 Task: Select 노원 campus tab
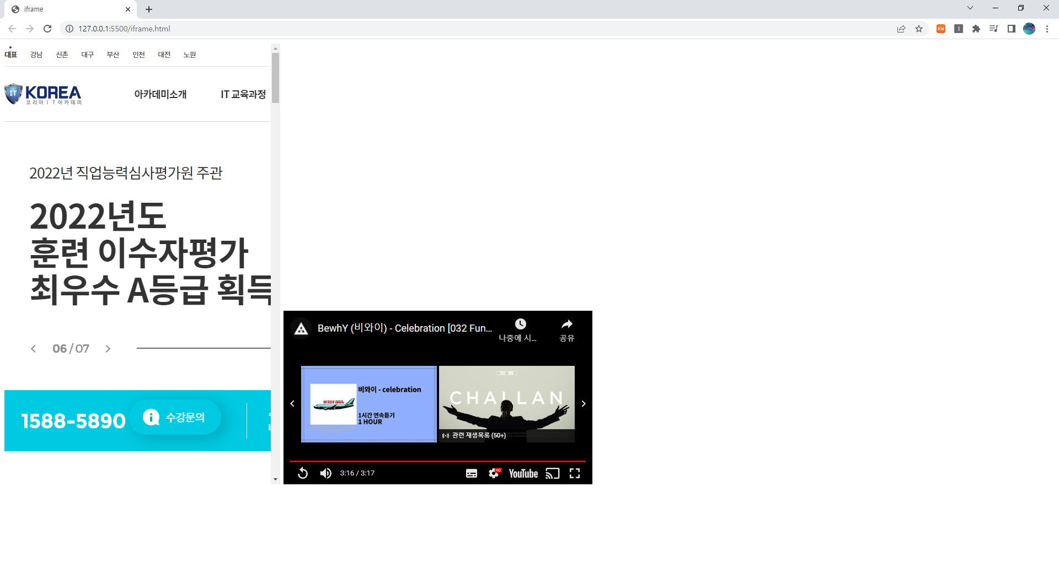[190, 55]
